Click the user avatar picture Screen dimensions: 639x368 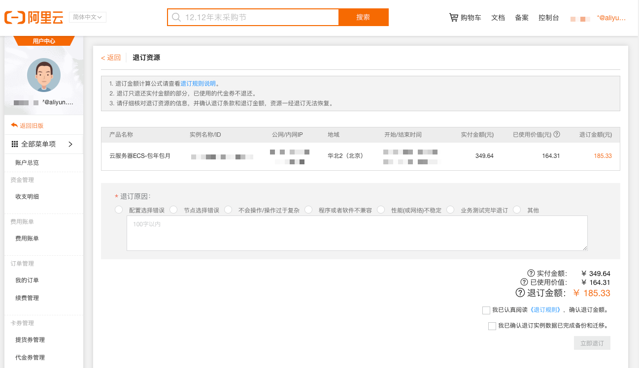pyautogui.click(x=44, y=75)
